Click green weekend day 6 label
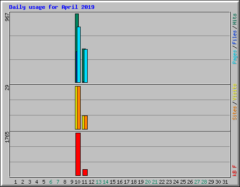 click(x=51, y=182)
